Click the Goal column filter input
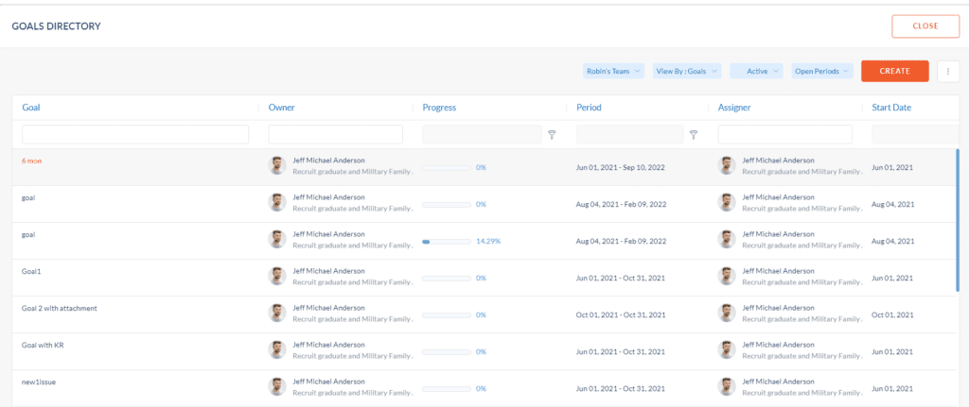 pyautogui.click(x=135, y=134)
